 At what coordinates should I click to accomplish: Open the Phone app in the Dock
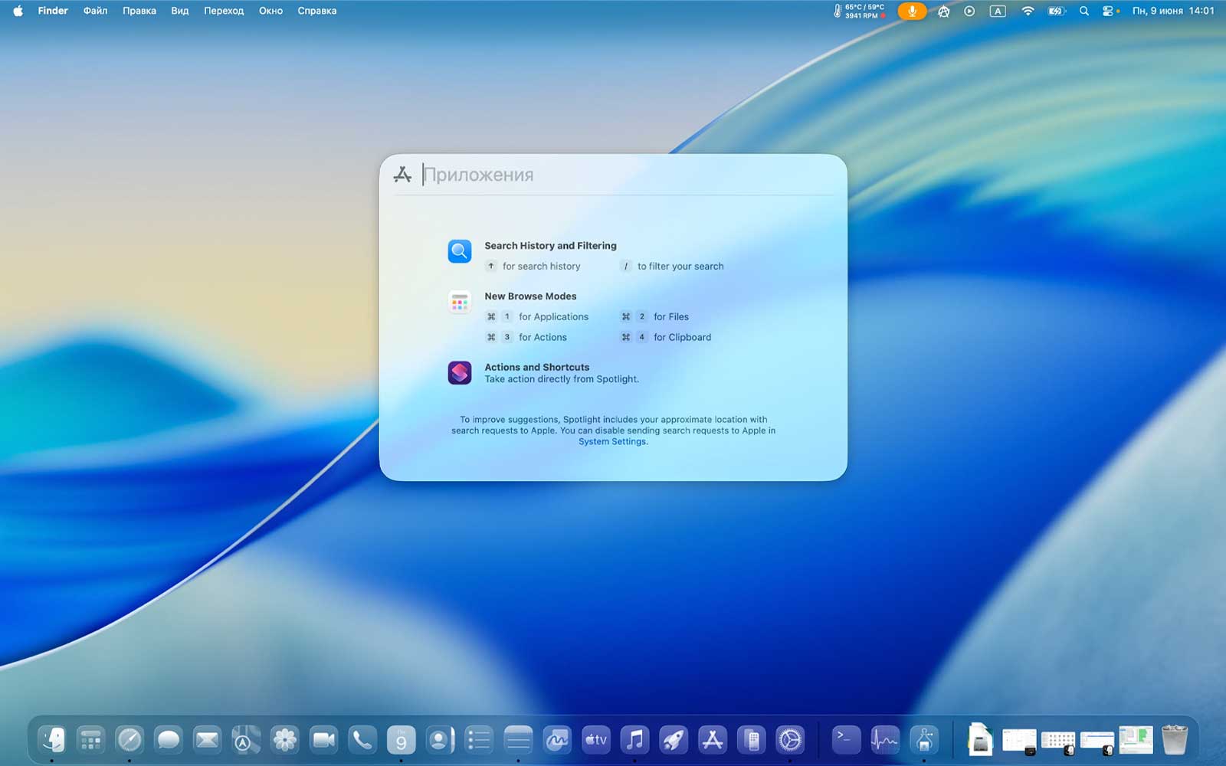362,740
